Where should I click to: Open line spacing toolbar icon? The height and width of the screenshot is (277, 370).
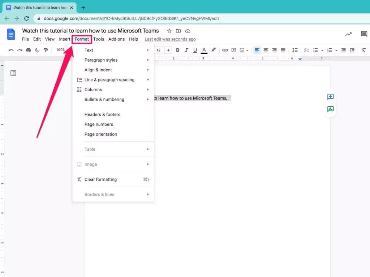[x=295, y=50]
